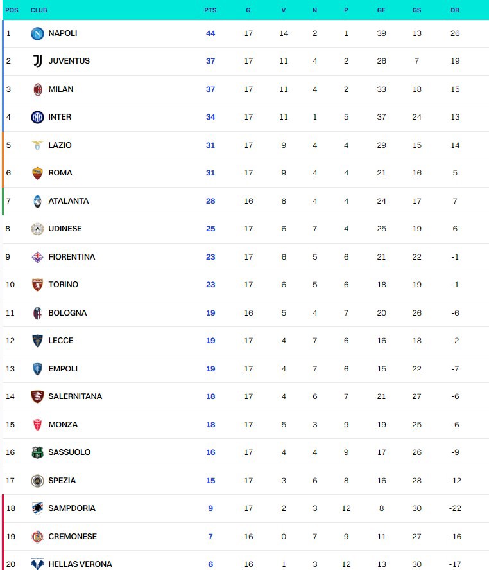This screenshot has width=489, height=570.
Task: Click the CLUB column header
Action: (39, 10)
